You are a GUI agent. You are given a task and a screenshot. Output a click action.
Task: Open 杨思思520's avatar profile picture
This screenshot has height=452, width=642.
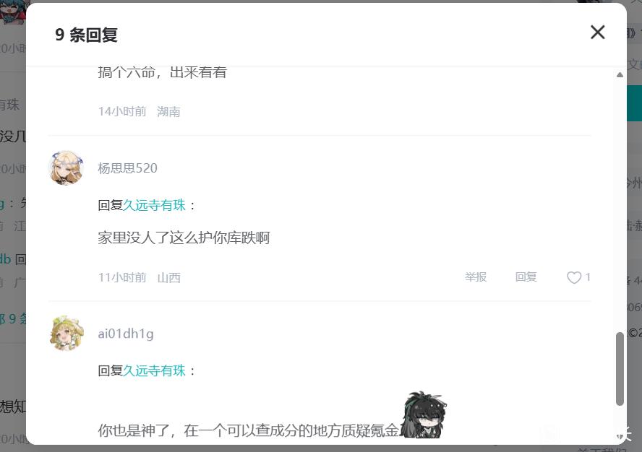coord(66,168)
